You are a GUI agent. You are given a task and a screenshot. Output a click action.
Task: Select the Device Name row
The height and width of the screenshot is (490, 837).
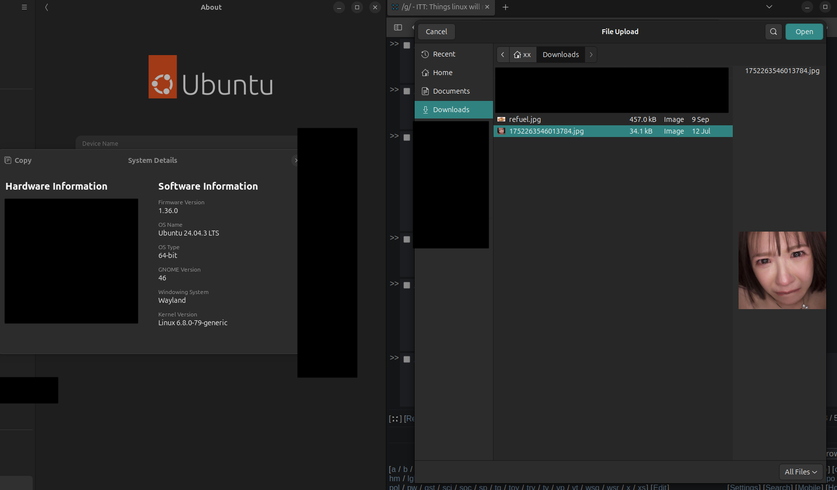[x=187, y=143]
